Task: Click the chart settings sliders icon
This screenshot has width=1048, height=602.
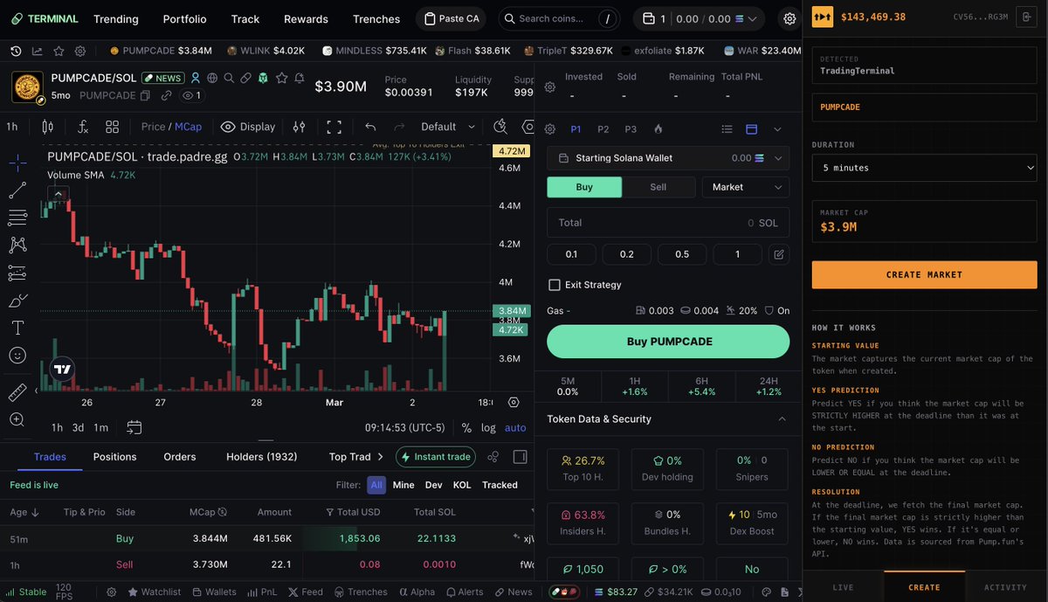Action: coord(299,127)
